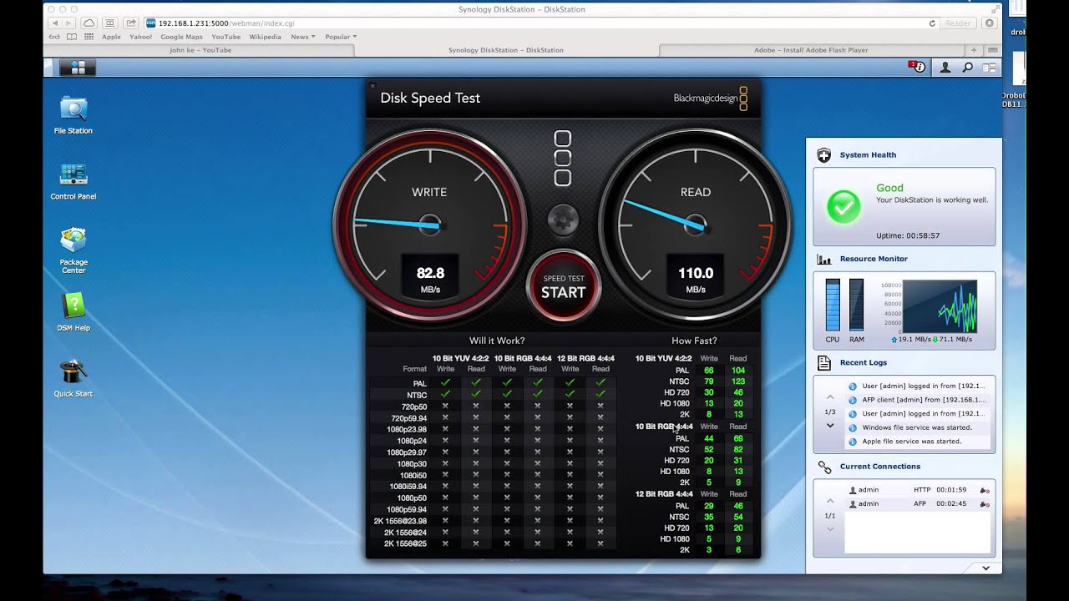Switch to Adobe Flash Player tab
This screenshot has height=601, width=1069.
(811, 50)
